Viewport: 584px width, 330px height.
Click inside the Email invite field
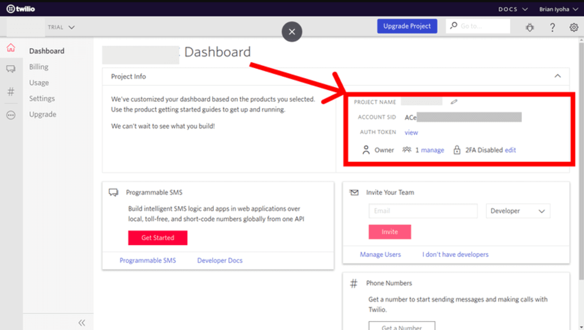pyautogui.click(x=423, y=211)
